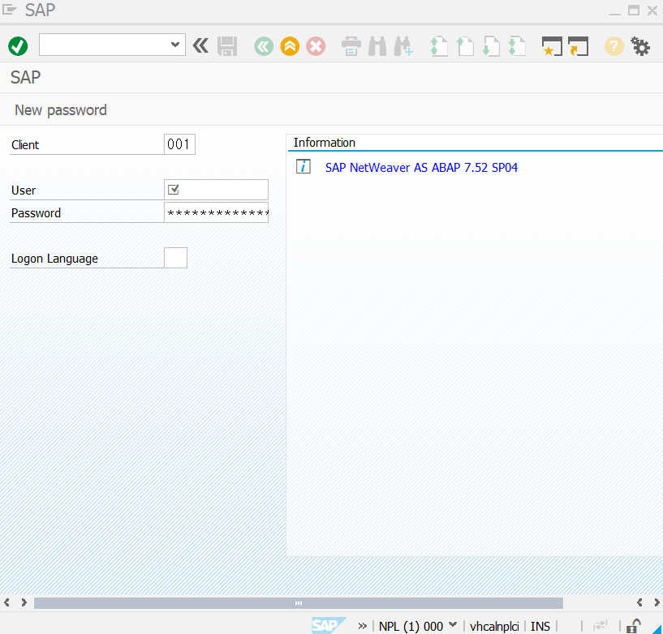Screen dimensions: 663x634
Task: Click the transaction command field
Action: point(112,45)
